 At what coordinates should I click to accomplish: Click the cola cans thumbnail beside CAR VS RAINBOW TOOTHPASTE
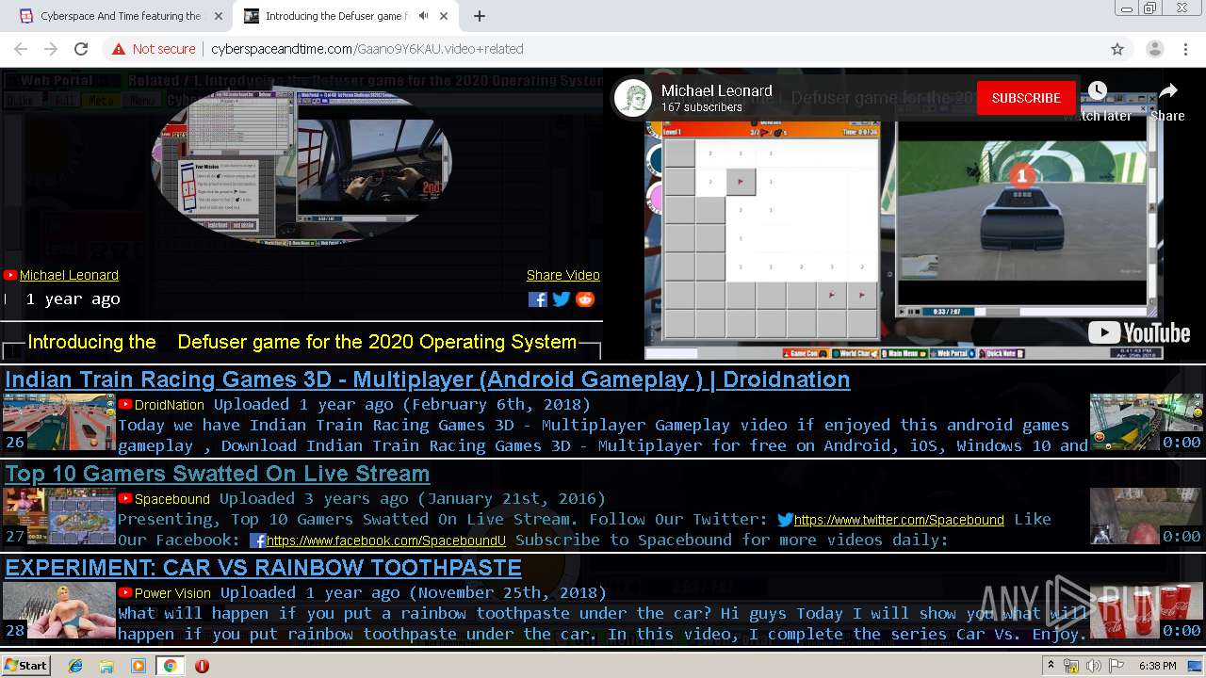1146,610
